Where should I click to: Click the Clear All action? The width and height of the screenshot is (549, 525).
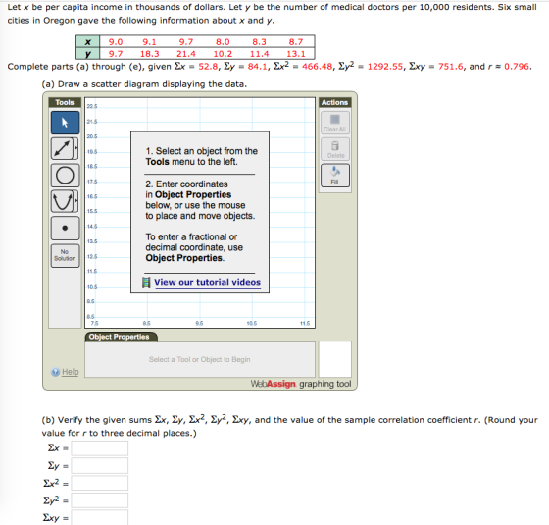coord(335,123)
